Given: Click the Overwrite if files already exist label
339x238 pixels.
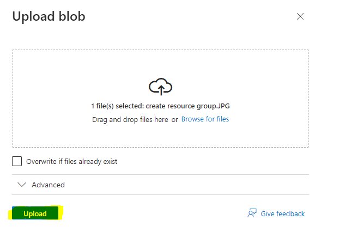Looking at the screenshot, I should click(x=71, y=161).
